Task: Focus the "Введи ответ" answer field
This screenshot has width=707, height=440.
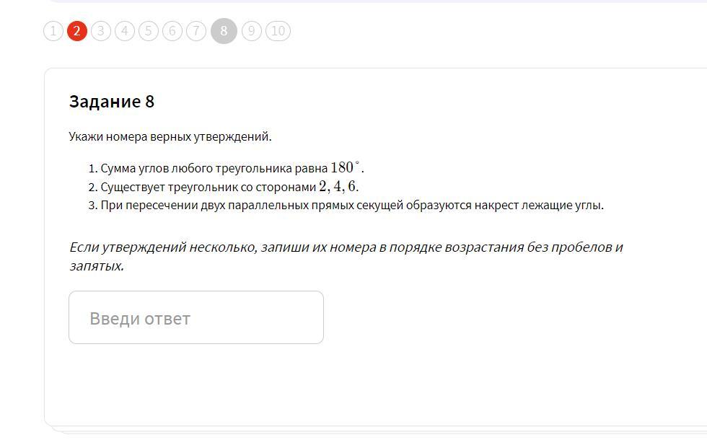Action: (x=196, y=317)
